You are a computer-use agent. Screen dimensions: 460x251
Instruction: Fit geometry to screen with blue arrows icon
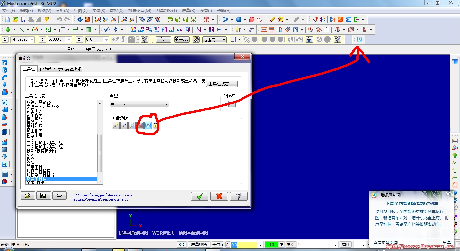[80, 20]
